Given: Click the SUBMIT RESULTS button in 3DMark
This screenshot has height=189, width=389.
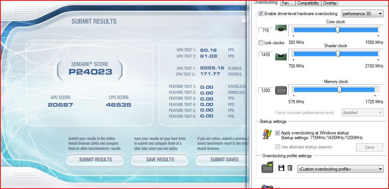Looking at the screenshot, I should pos(95,159).
